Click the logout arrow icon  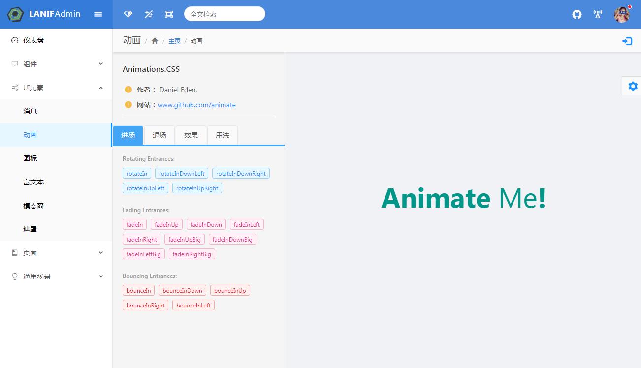627,41
